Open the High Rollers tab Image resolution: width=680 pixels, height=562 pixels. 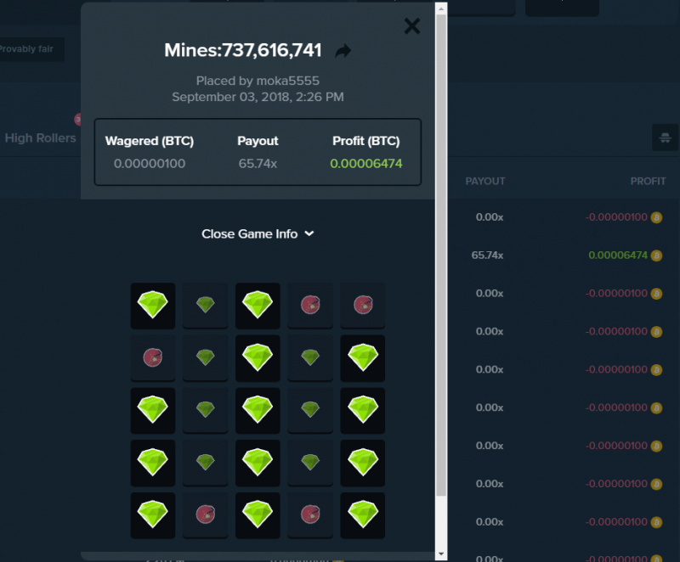click(40, 138)
